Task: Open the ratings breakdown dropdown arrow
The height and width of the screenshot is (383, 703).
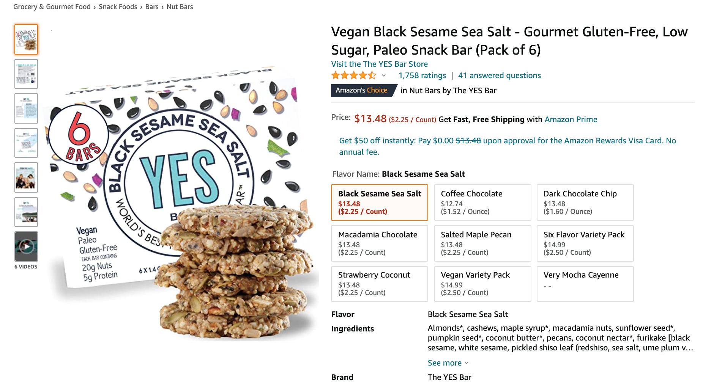Action: coord(384,75)
